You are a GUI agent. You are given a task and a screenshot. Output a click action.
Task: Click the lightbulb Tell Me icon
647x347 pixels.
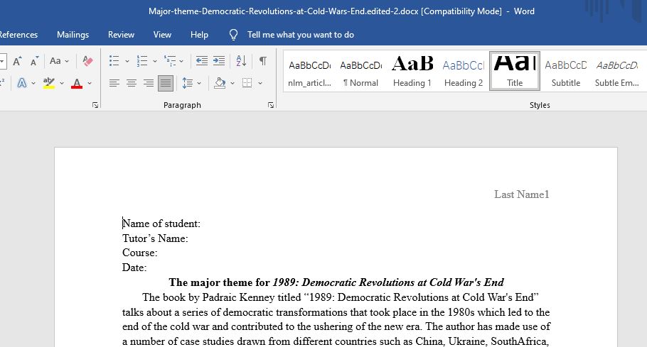click(233, 35)
